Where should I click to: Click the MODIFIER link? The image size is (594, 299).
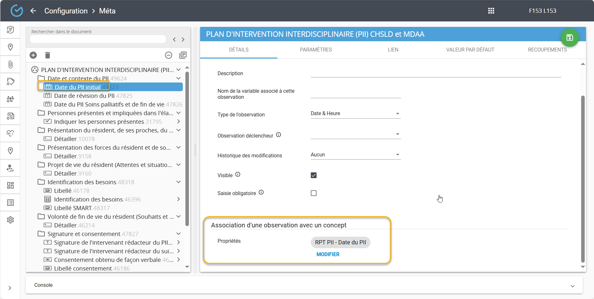pyautogui.click(x=328, y=254)
